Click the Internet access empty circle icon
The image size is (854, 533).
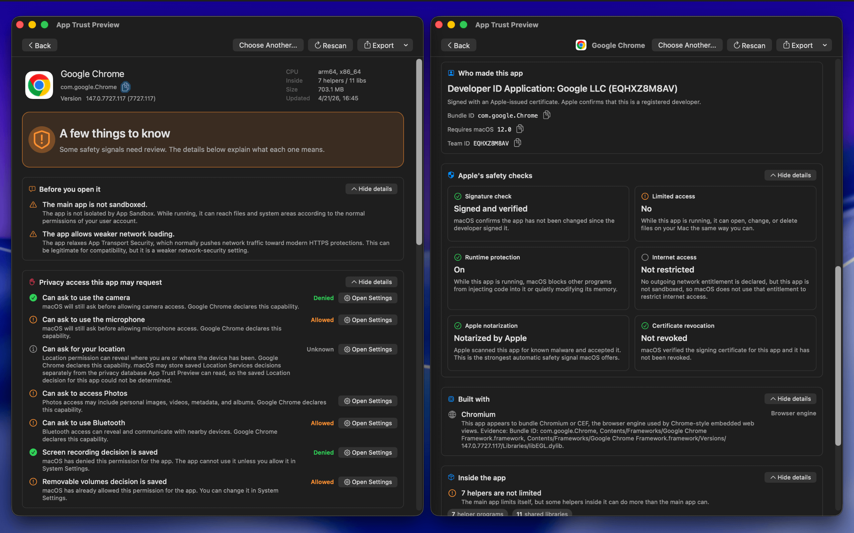(x=645, y=257)
